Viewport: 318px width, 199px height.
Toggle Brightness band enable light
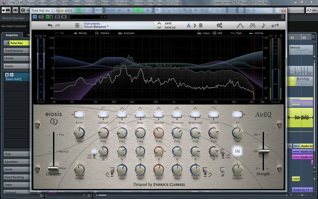195,115
